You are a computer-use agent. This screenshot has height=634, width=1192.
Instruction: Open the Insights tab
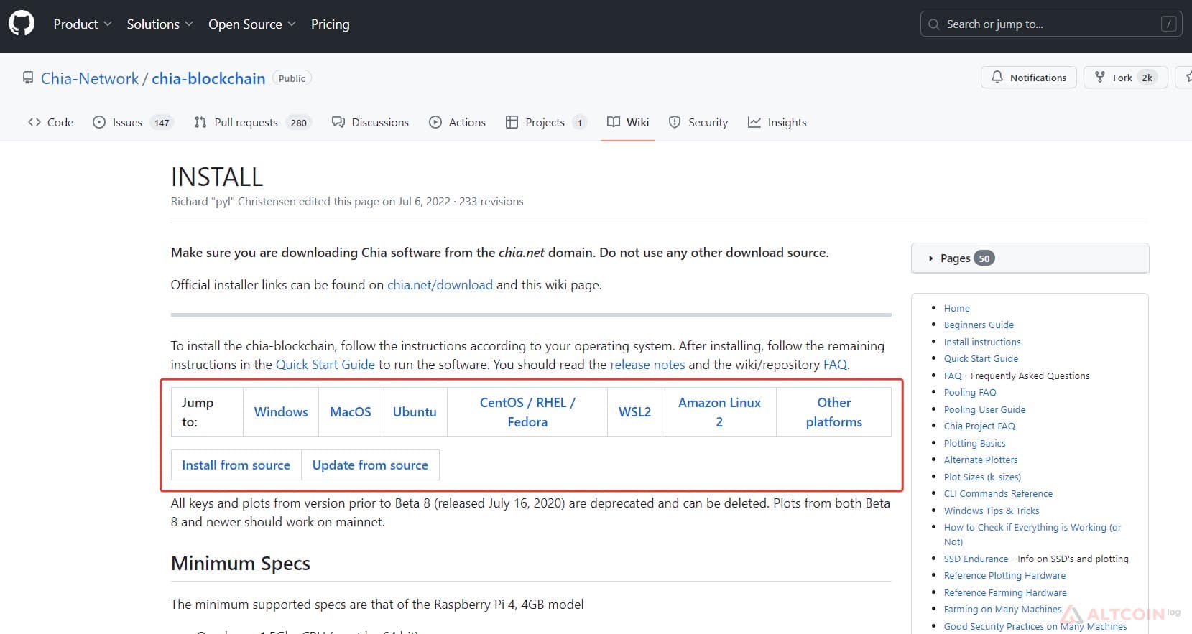pyautogui.click(x=777, y=122)
